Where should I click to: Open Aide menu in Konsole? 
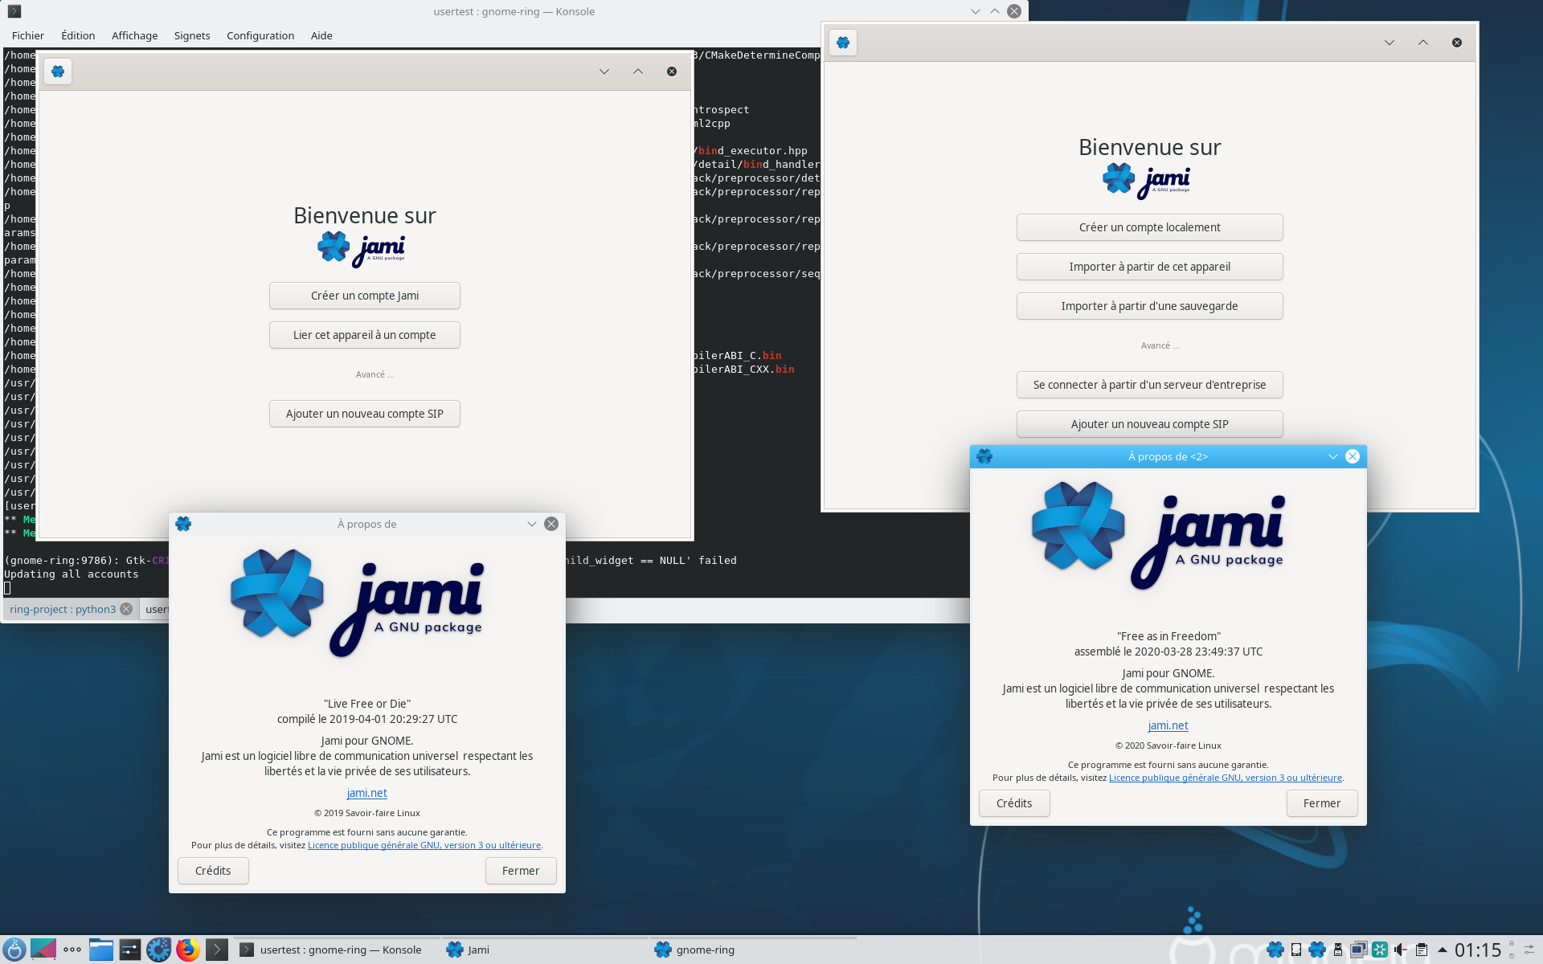tap(321, 35)
